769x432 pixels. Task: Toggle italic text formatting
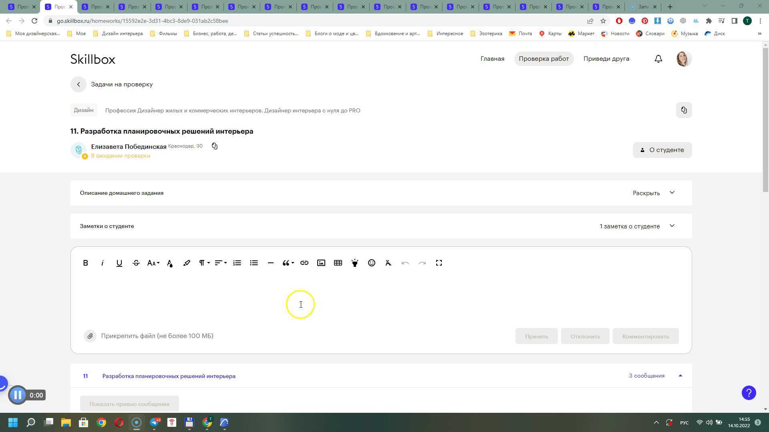[102, 263]
